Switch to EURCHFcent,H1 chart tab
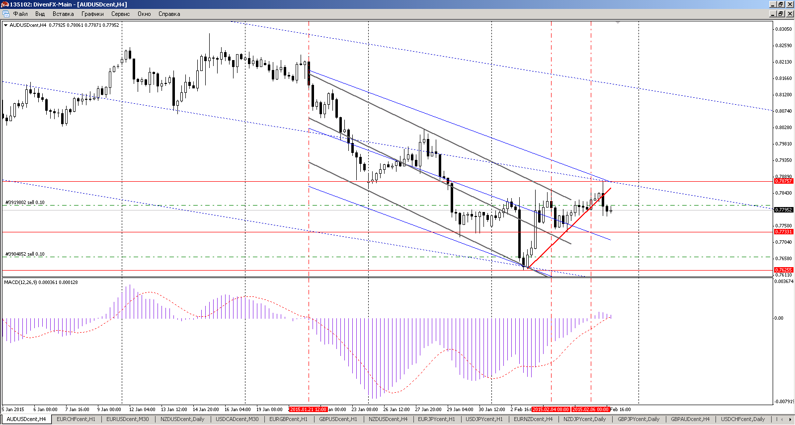 click(x=76, y=419)
